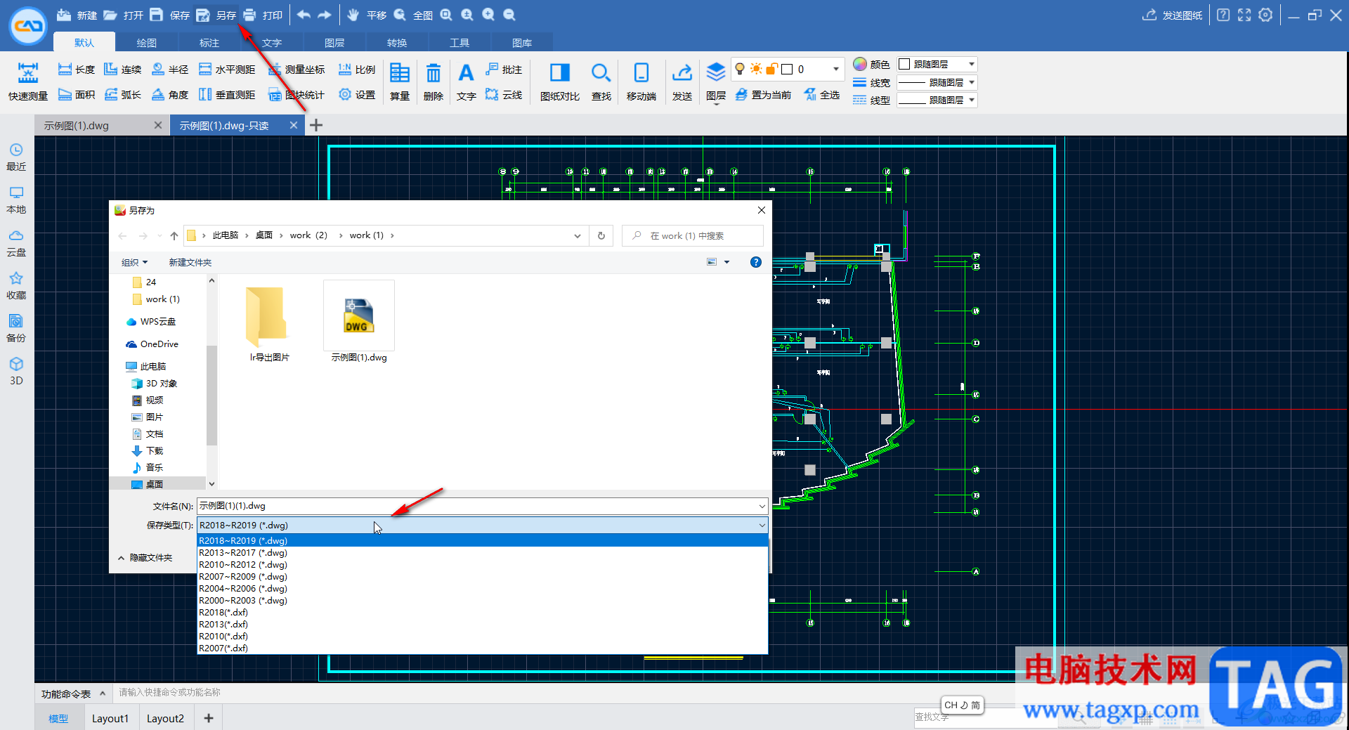Choose R2000~R2003 (*.dwg) format option
This screenshot has width=1349, height=730.
482,600
